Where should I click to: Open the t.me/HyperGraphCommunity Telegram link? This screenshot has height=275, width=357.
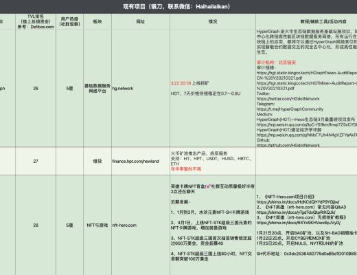[x=290, y=109]
